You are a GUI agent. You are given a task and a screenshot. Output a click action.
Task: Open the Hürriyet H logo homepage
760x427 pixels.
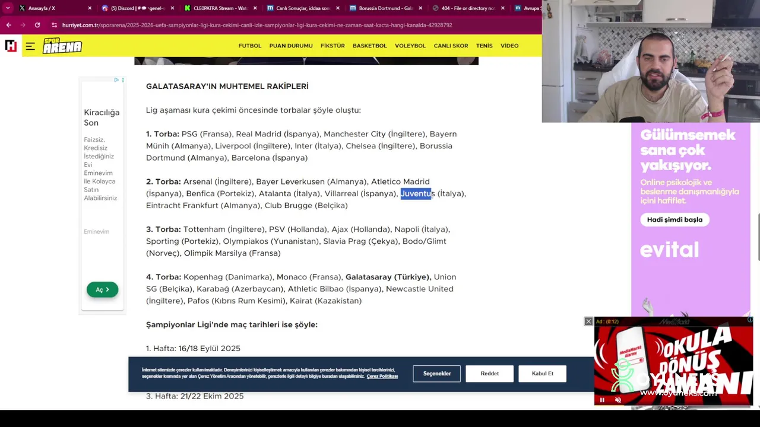point(11,46)
